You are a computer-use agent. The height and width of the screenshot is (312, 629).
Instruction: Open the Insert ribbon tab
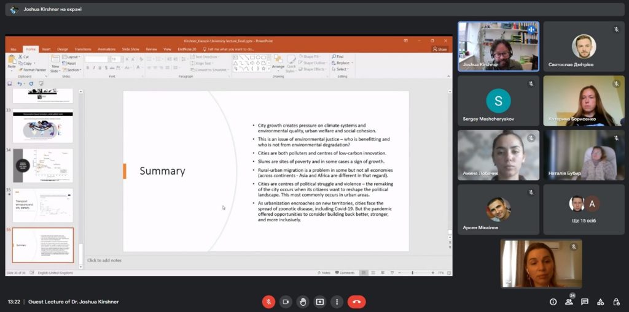pyautogui.click(x=46, y=49)
